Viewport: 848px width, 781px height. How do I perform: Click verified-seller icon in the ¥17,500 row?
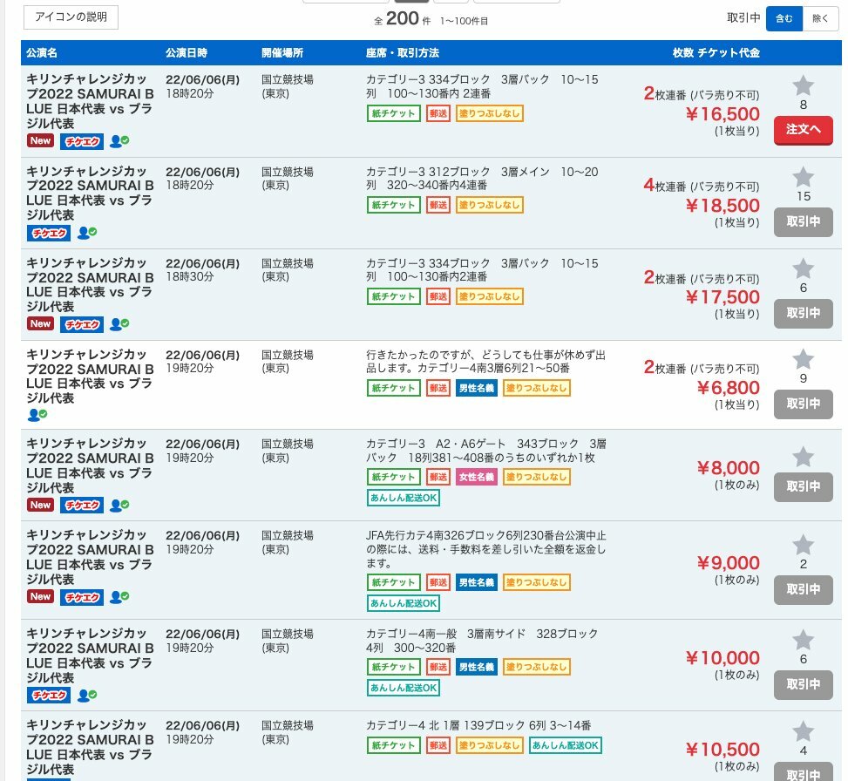(x=119, y=324)
